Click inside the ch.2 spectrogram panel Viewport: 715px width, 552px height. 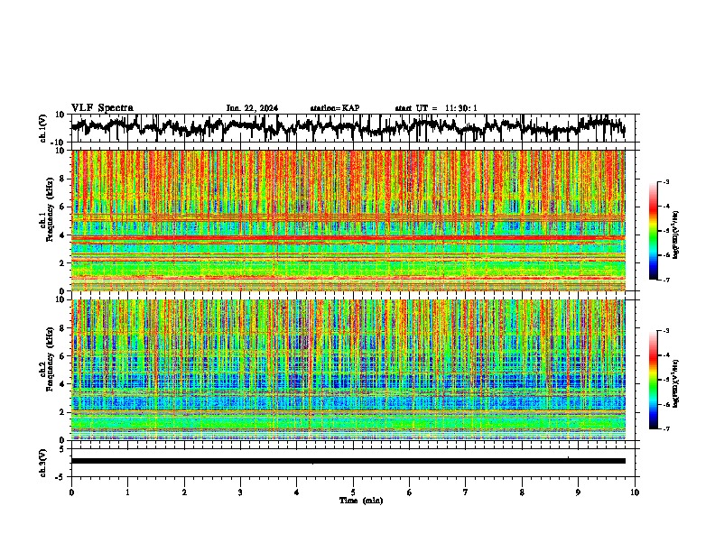pyautogui.click(x=348, y=370)
